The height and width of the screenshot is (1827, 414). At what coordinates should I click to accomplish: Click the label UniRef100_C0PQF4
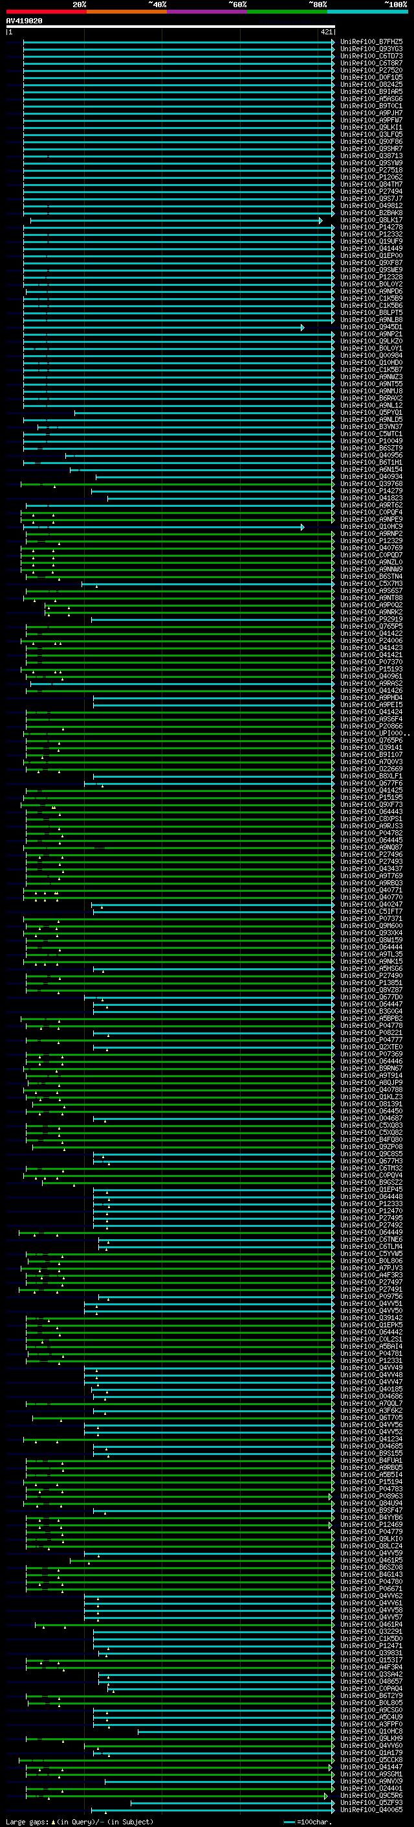[371, 512]
